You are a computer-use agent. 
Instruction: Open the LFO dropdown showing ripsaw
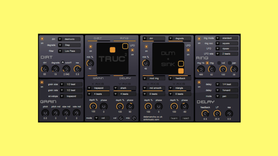tap(227, 48)
